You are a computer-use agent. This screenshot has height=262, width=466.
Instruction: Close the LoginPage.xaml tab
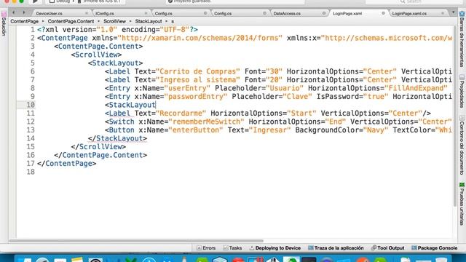click(x=384, y=13)
